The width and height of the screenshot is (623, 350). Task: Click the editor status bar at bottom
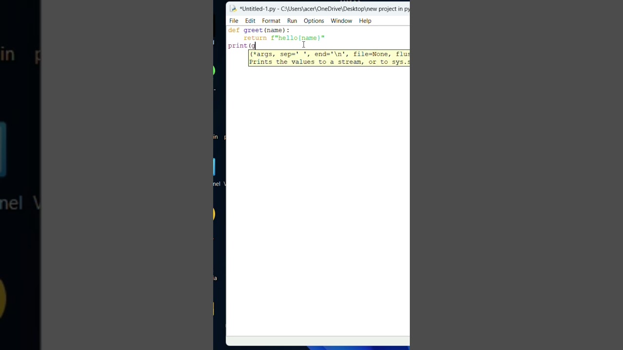coord(318,341)
